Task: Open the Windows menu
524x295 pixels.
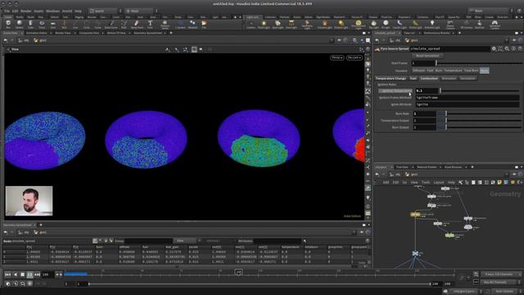Action: pyautogui.click(x=52, y=11)
